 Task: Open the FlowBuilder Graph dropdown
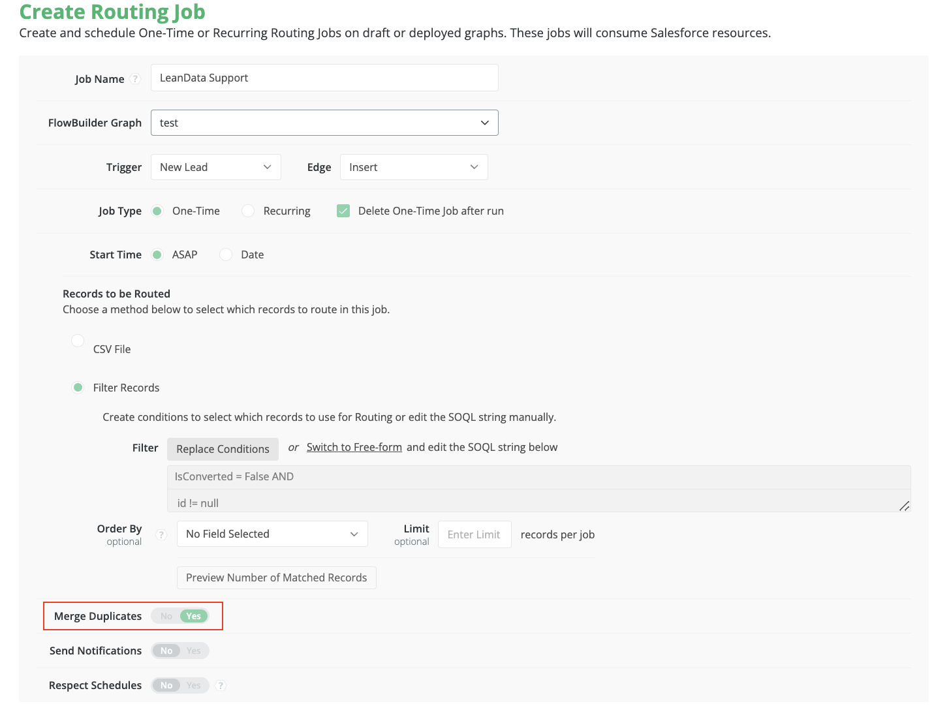324,123
